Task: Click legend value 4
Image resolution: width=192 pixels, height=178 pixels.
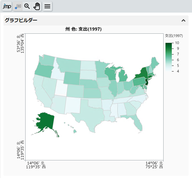Action: point(178,71)
